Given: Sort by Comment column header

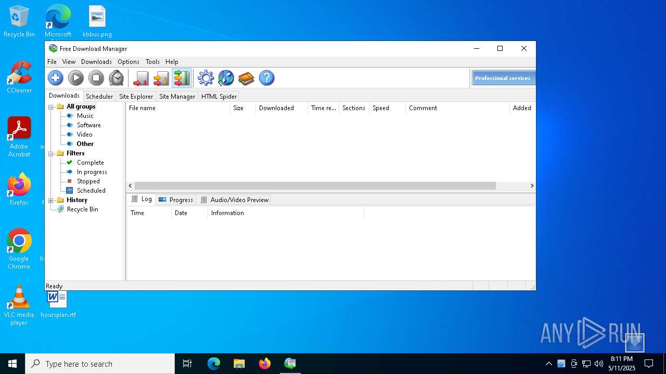Looking at the screenshot, I should click(x=457, y=108).
